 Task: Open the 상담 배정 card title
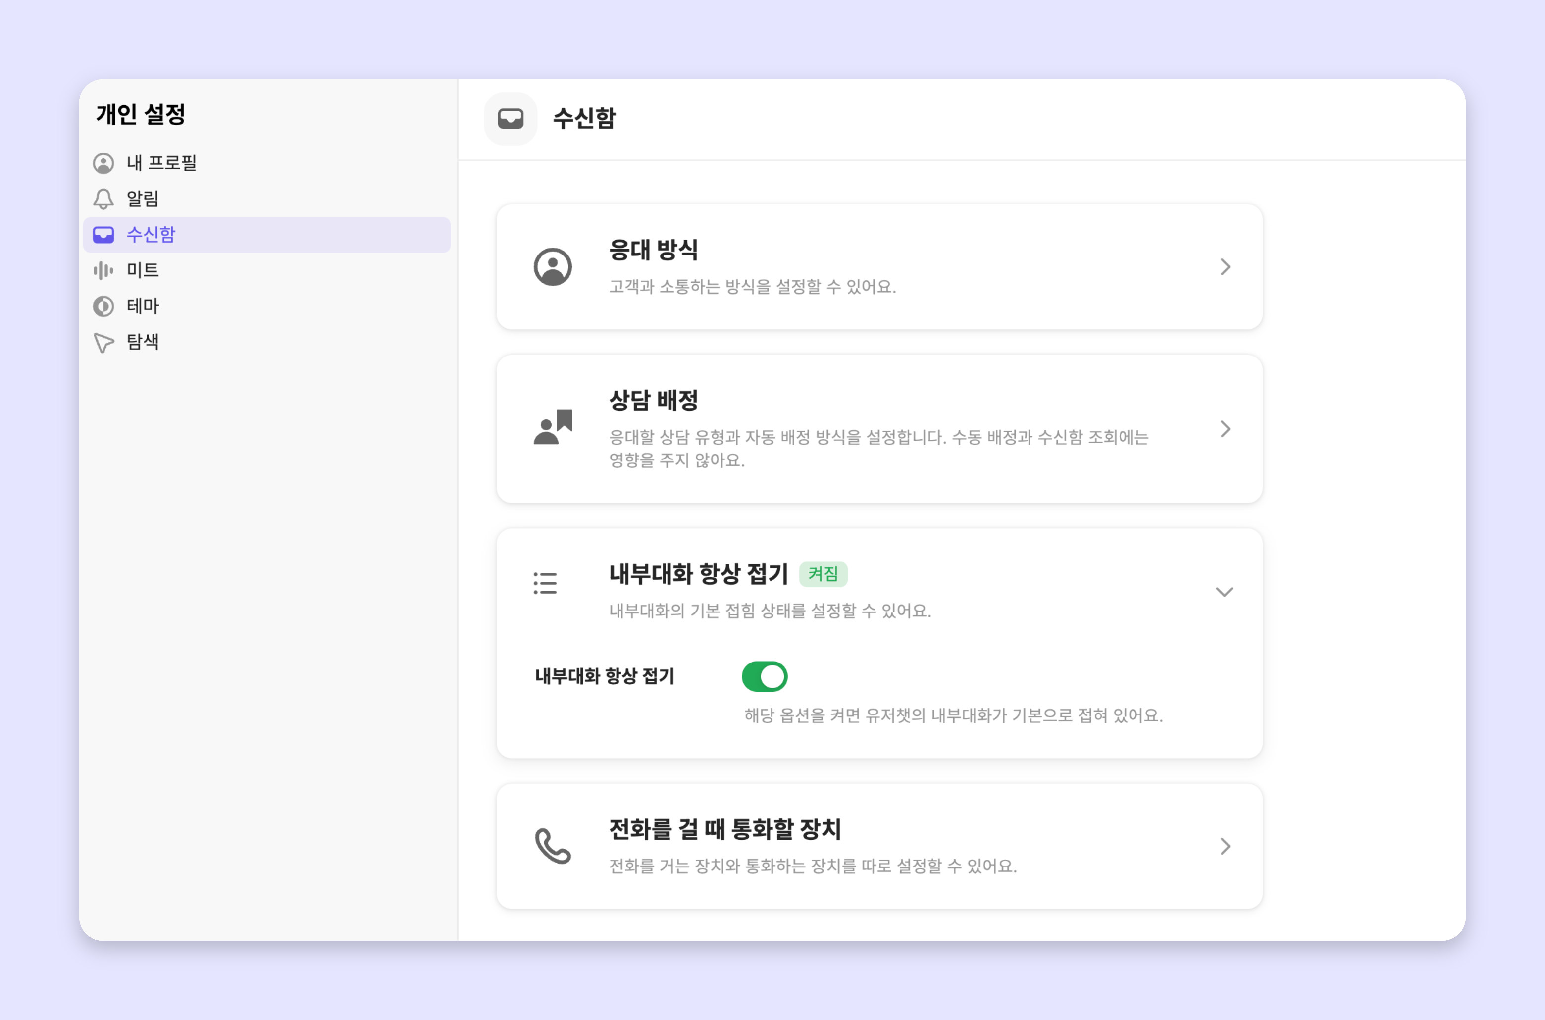tap(653, 400)
